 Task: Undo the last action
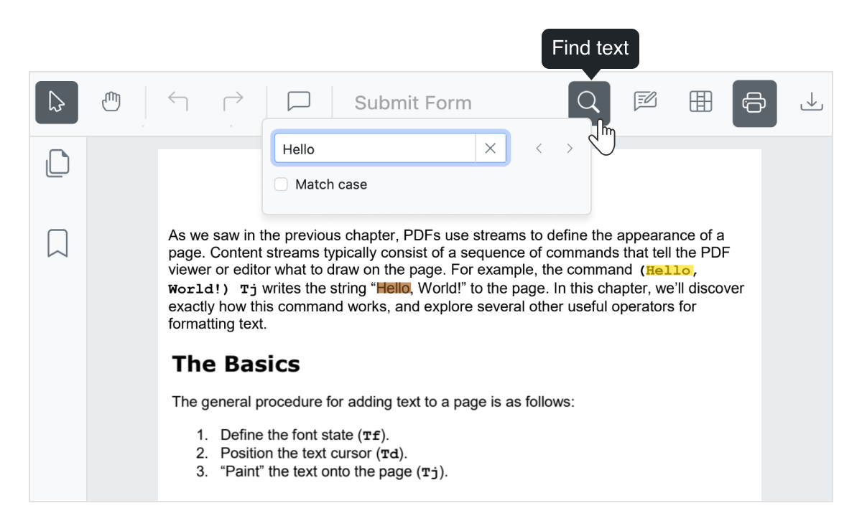coord(177,102)
